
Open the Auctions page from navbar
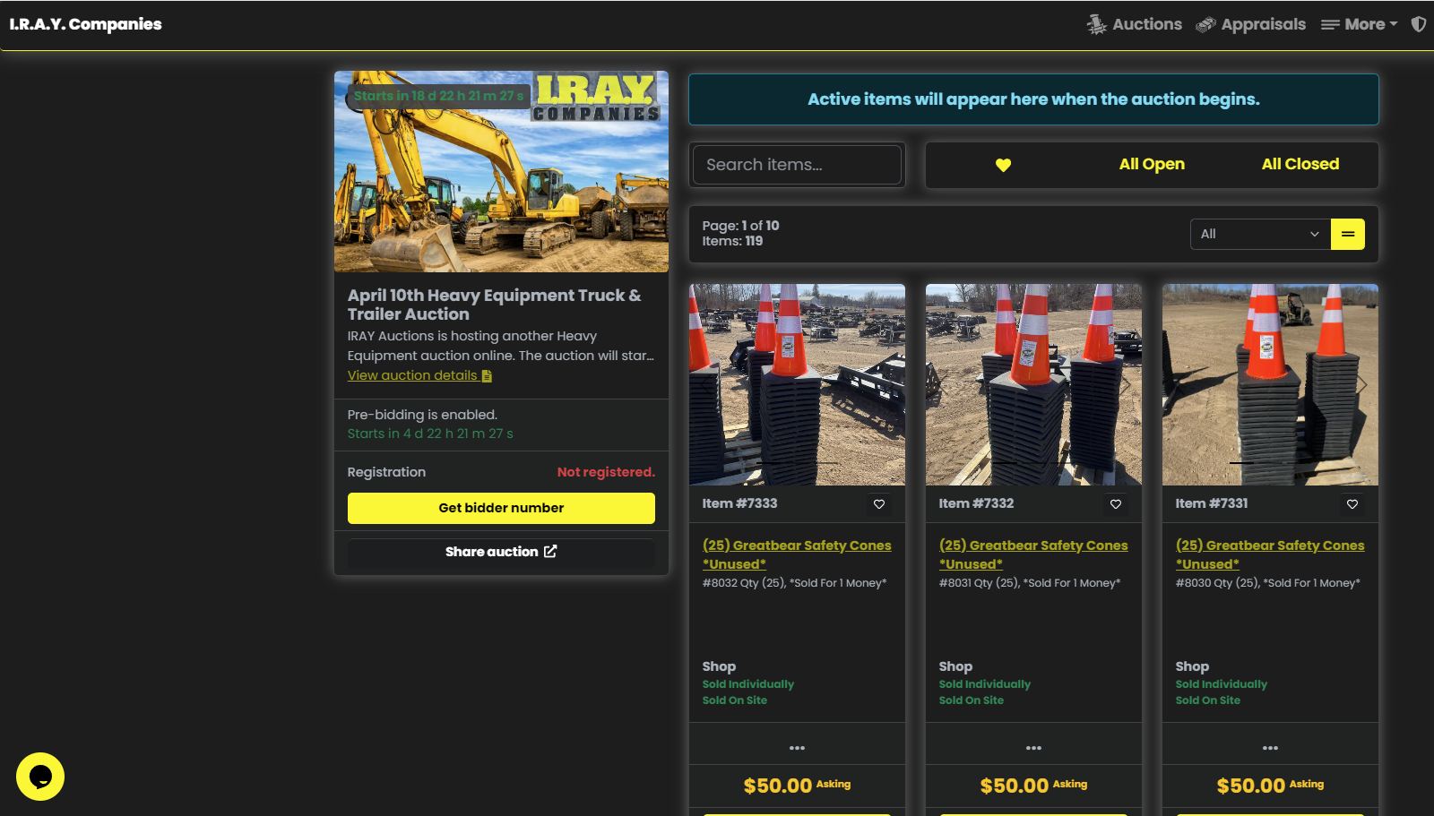click(1135, 24)
